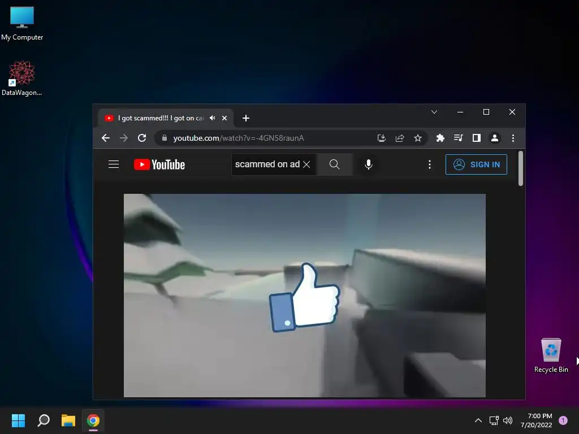579x434 pixels.
Task: Open the network tray icon
Action: click(x=494, y=420)
